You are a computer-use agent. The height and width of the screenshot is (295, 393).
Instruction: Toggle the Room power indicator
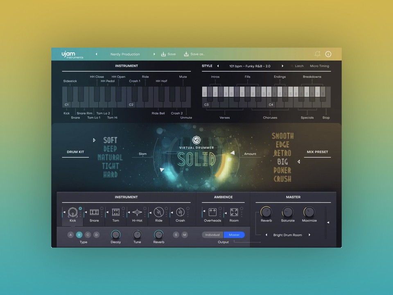click(242, 209)
